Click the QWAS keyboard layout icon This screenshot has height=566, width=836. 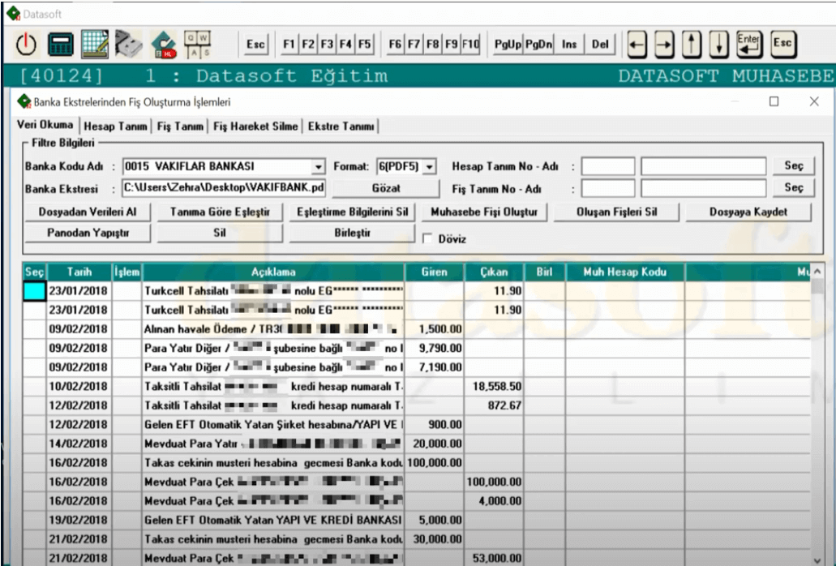click(198, 44)
